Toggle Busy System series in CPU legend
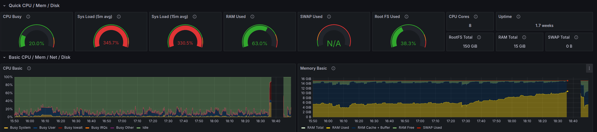Screen dimensions: 597x132 pos(20,128)
